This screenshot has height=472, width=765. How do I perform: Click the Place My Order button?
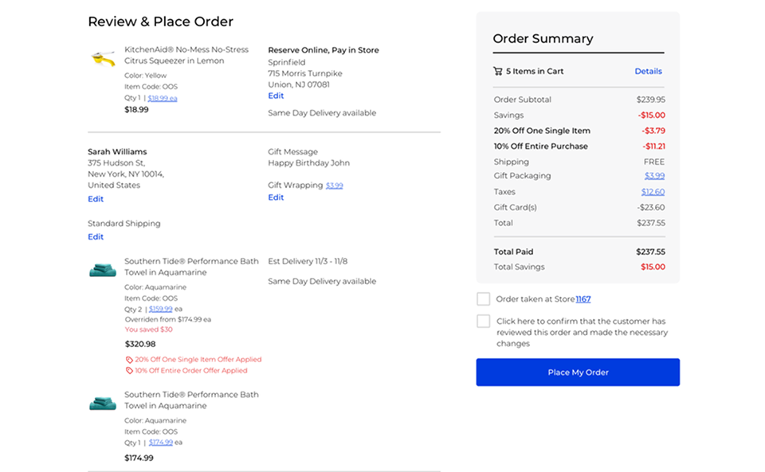(577, 372)
